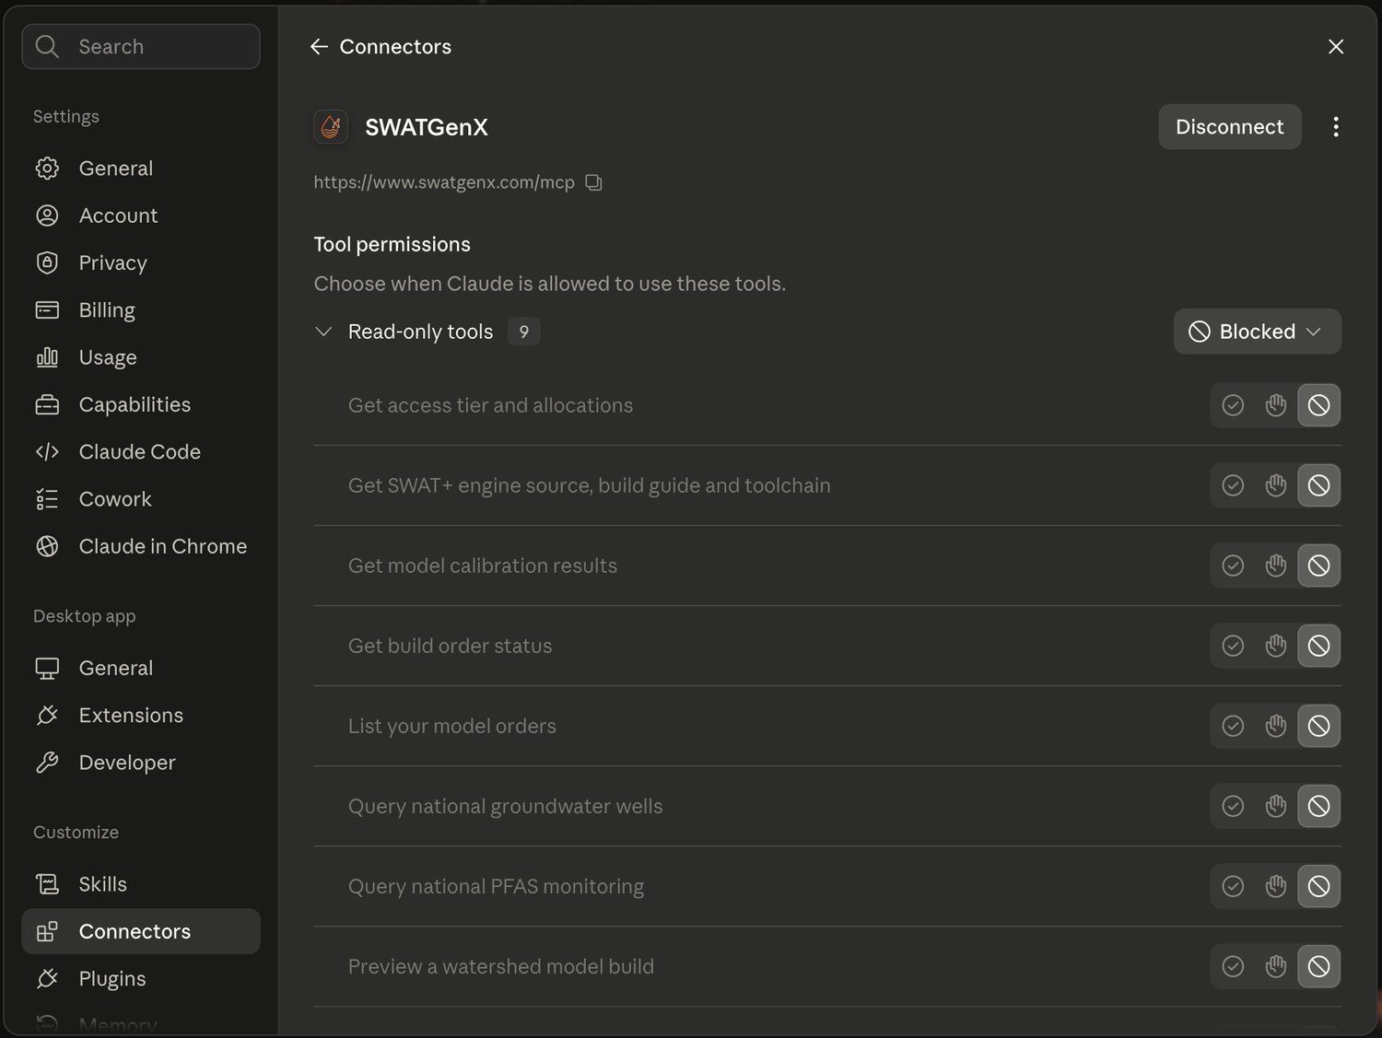Click the back arrow next to Connectors
Screen dimensions: 1382x1038
319,47
